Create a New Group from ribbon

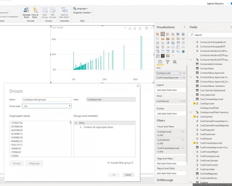[45, 13]
